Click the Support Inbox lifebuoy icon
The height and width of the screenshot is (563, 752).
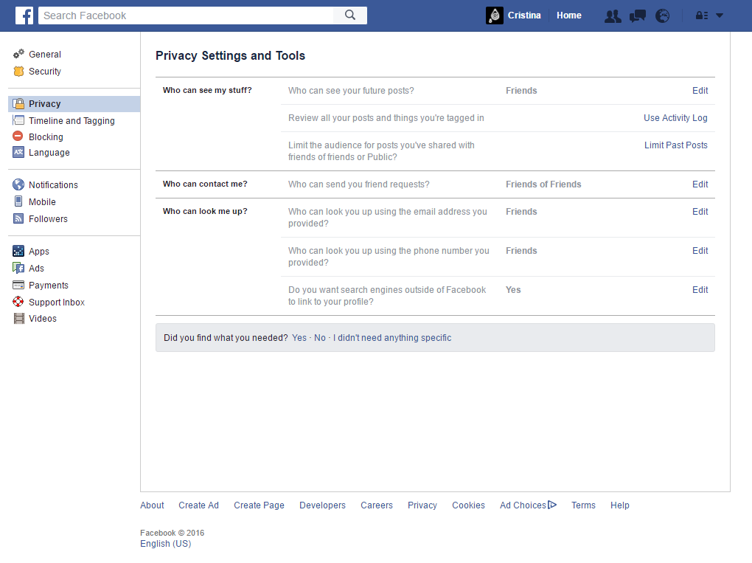tap(18, 301)
